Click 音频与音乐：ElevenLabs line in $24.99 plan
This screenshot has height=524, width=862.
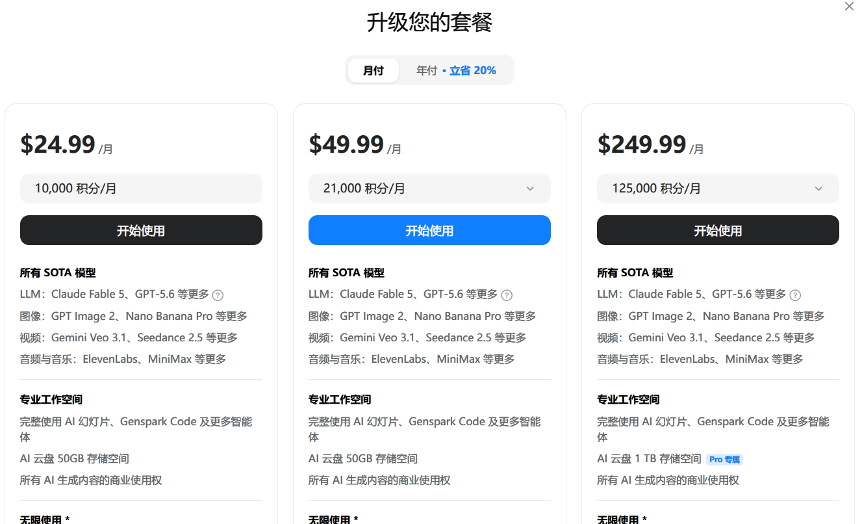tap(123, 360)
